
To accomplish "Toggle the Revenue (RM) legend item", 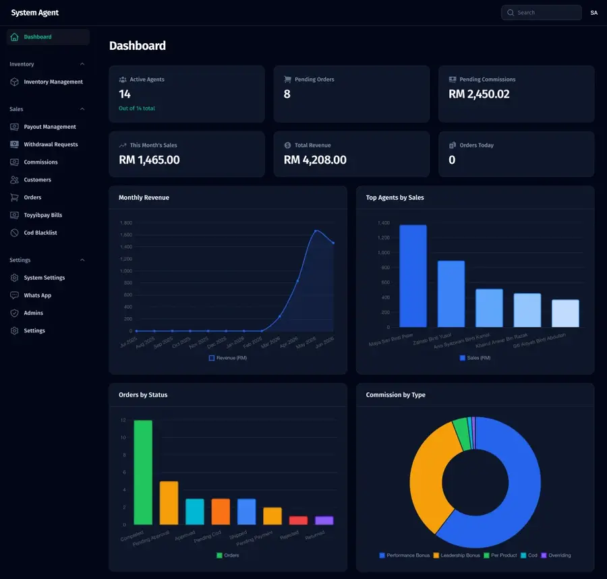I will click(x=228, y=358).
